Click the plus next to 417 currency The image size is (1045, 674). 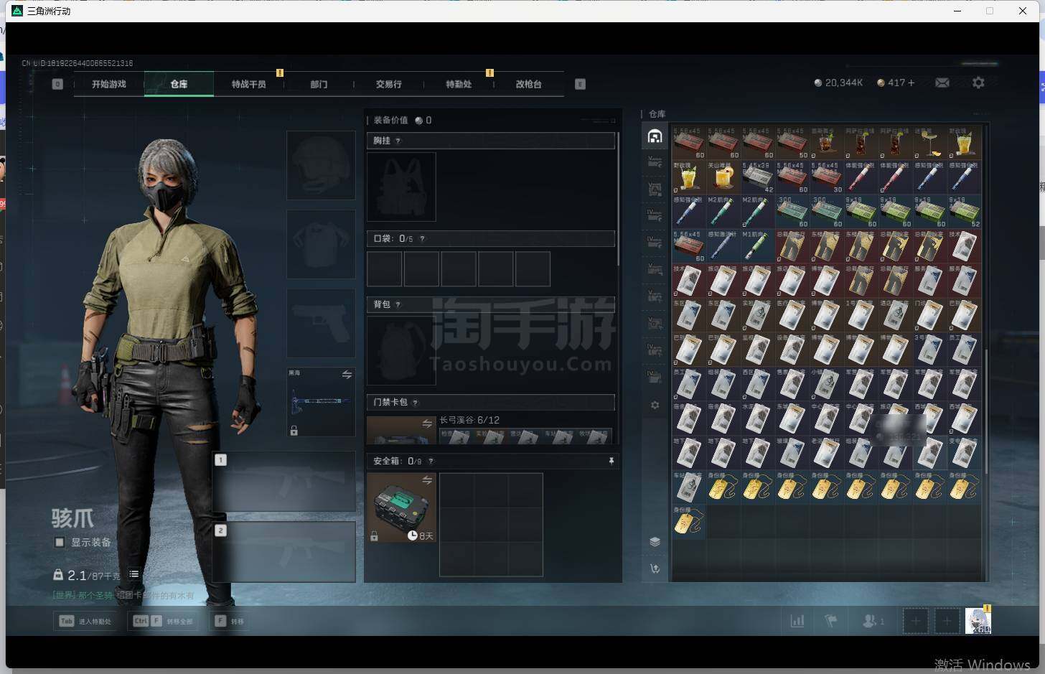coord(912,83)
